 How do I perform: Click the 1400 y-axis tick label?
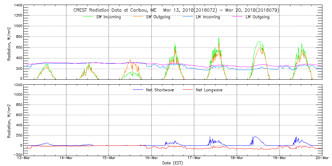click(18, 6)
